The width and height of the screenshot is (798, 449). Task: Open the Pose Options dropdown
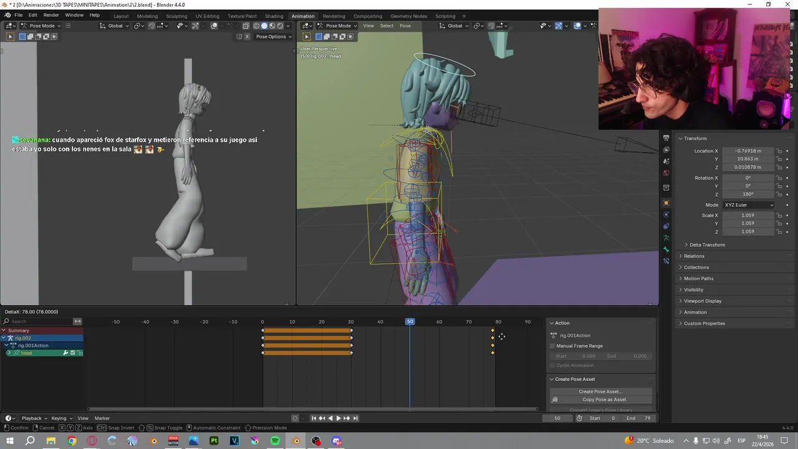(x=274, y=37)
